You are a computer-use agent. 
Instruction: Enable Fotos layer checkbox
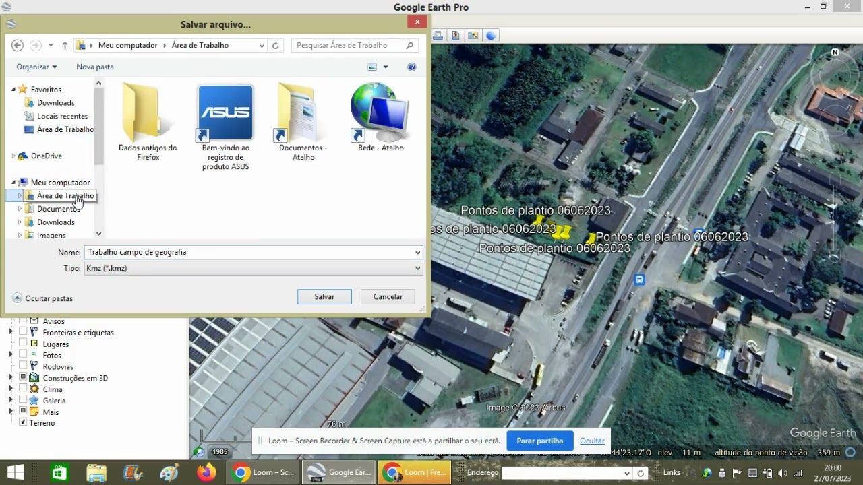(23, 354)
